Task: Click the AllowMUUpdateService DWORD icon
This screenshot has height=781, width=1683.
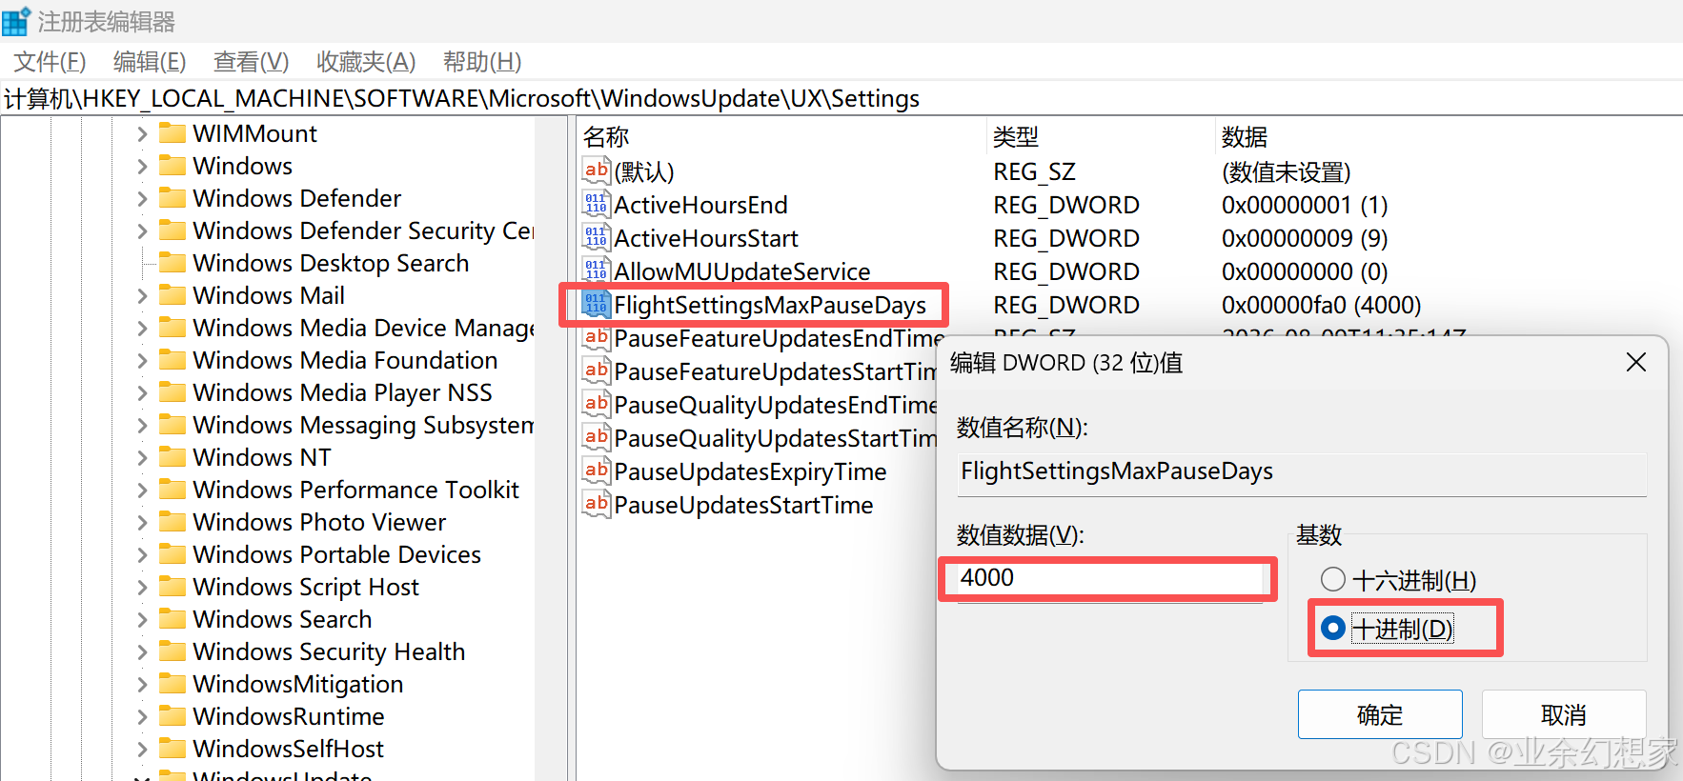Action: [597, 270]
